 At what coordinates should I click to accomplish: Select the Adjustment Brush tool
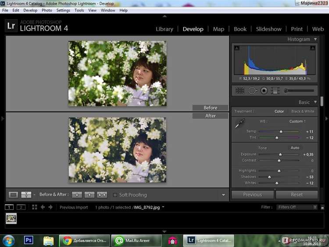pos(299,91)
